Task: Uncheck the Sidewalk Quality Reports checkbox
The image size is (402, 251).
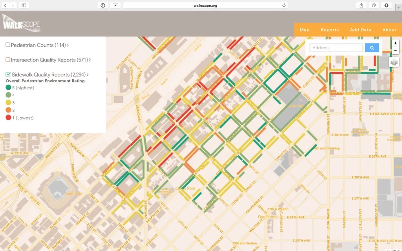Action: coord(8,74)
